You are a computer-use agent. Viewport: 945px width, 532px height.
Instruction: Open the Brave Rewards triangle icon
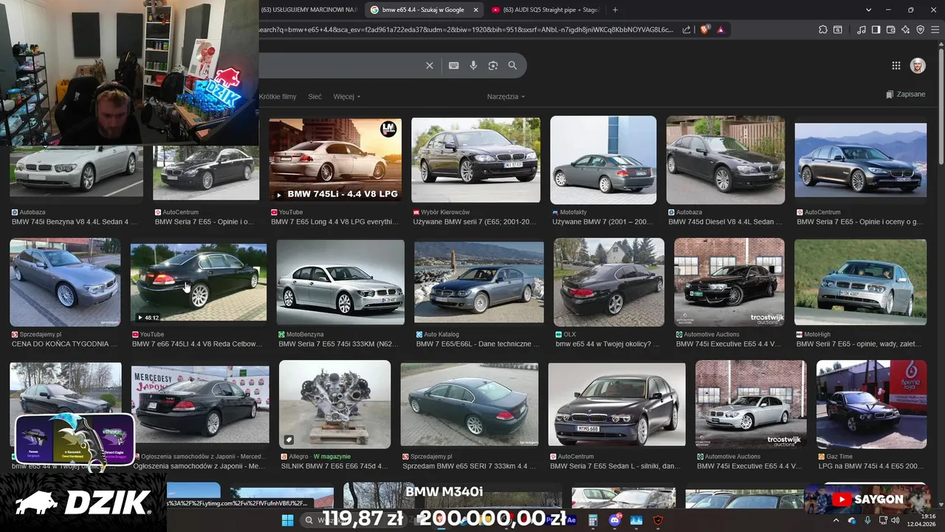click(721, 30)
